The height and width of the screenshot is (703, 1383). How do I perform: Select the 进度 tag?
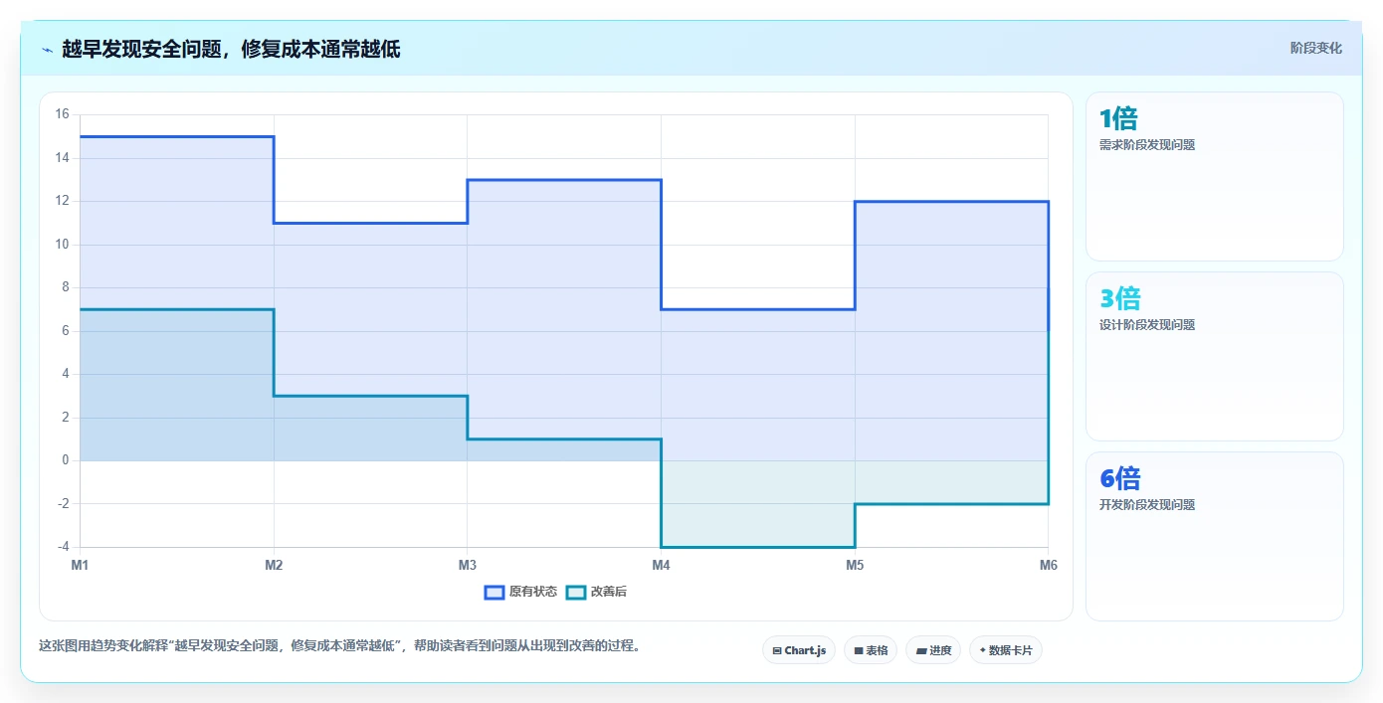point(933,650)
